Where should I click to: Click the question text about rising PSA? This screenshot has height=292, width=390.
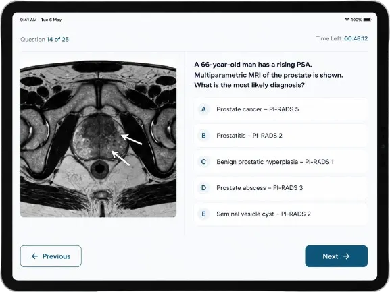[x=268, y=75]
